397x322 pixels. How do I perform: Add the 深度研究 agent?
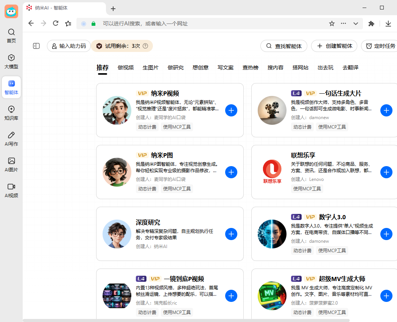click(x=231, y=234)
